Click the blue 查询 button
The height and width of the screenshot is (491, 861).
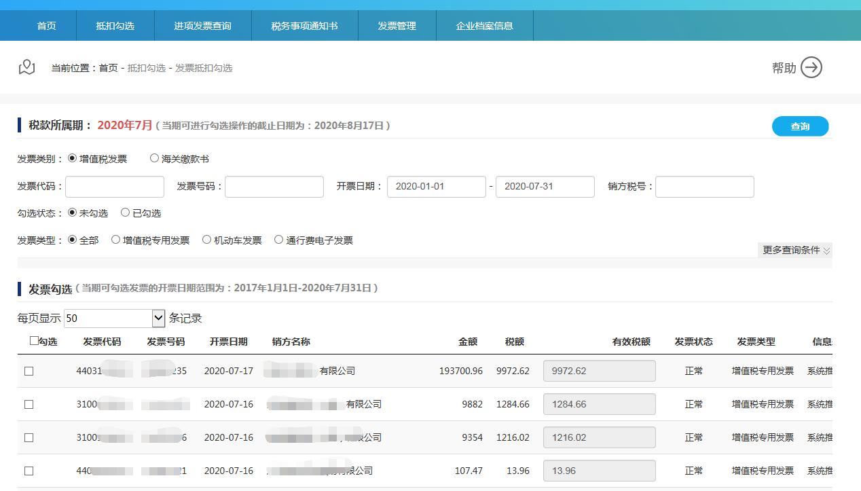pos(800,126)
